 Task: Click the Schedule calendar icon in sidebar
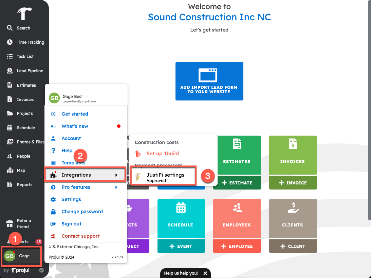tap(10, 128)
